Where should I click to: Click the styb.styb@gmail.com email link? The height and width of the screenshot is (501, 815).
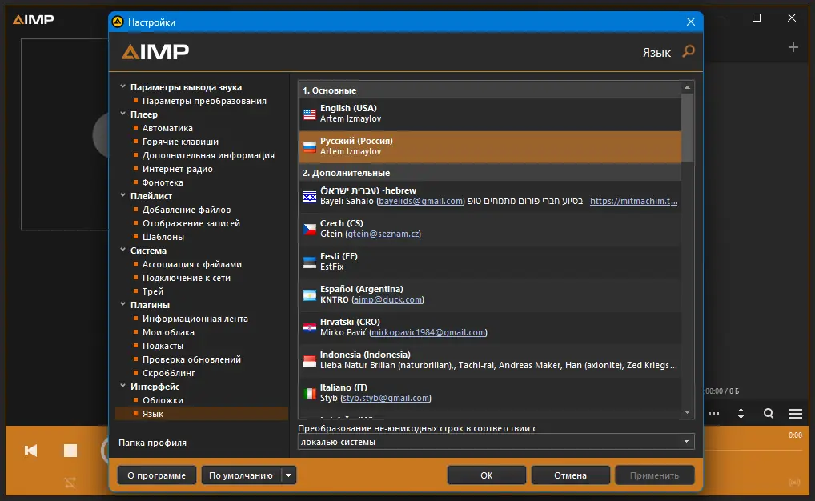pyautogui.click(x=386, y=398)
